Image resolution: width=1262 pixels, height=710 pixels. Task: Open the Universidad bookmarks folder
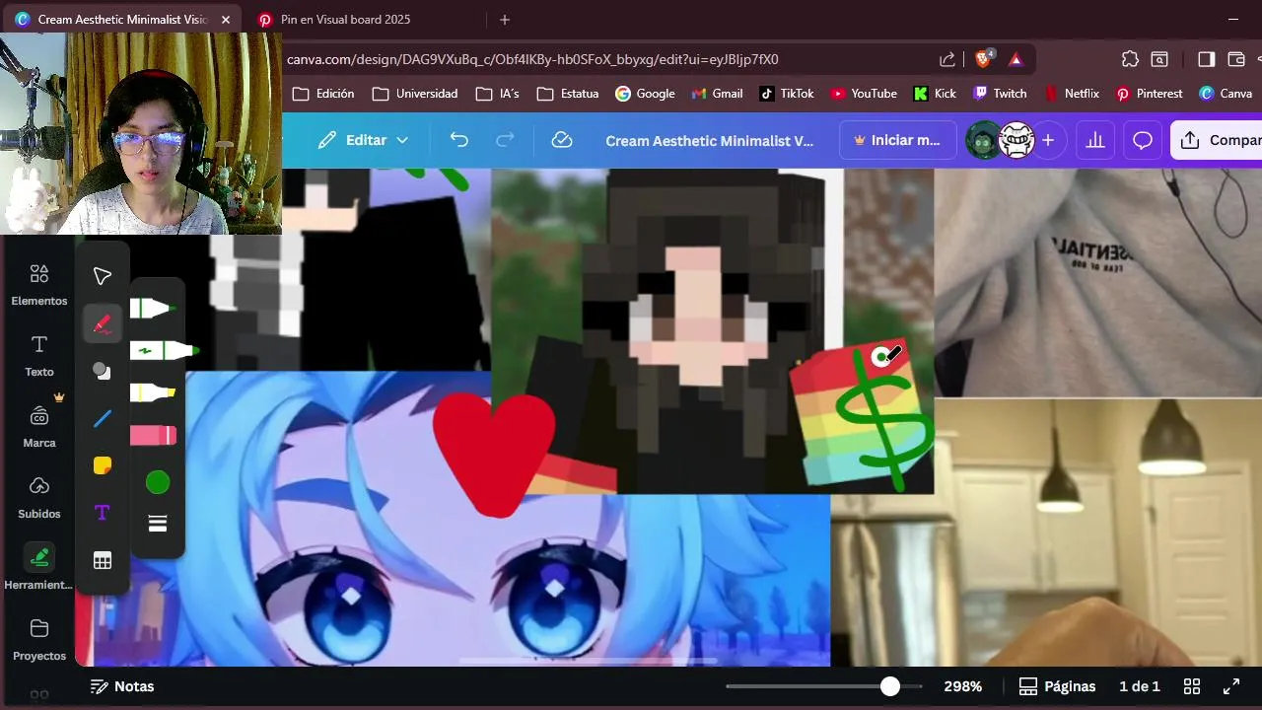click(x=415, y=94)
